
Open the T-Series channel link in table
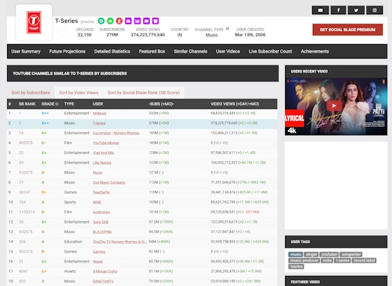coord(99,123)
